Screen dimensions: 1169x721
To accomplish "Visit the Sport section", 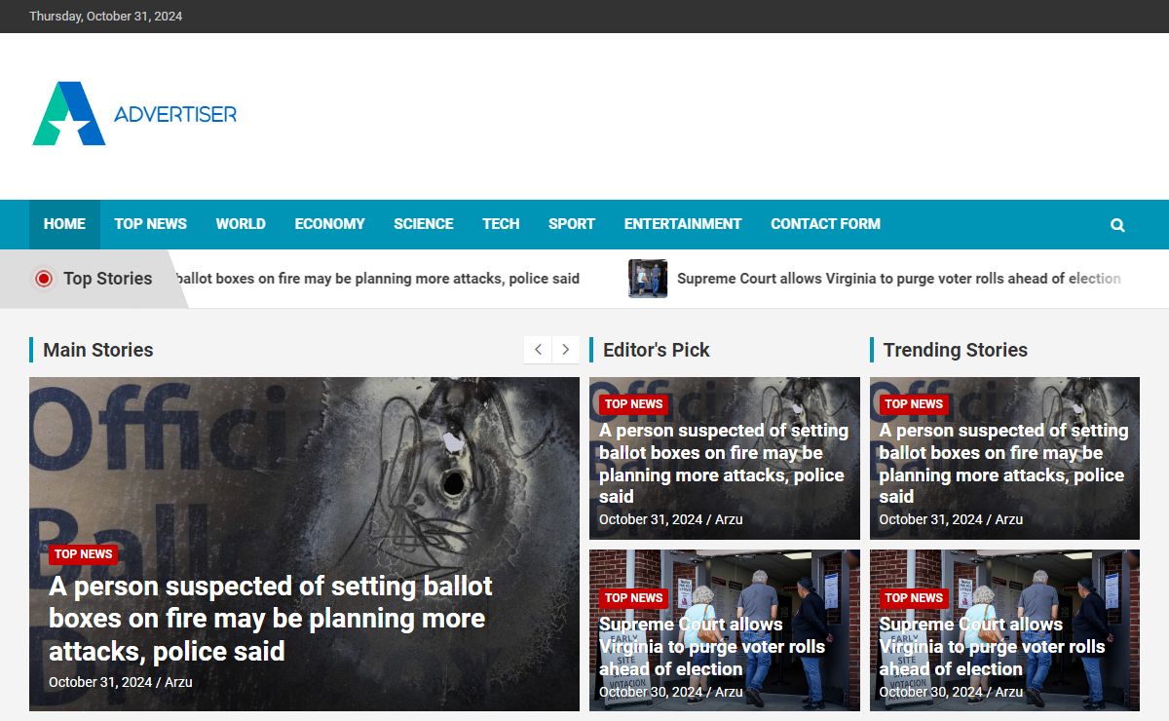I will click(x=572, y=224).
